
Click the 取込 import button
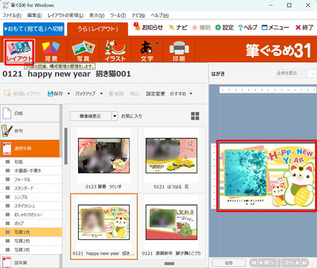(134, 93)
